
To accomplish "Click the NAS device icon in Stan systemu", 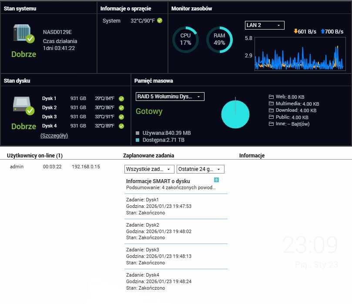I will 23,33.
